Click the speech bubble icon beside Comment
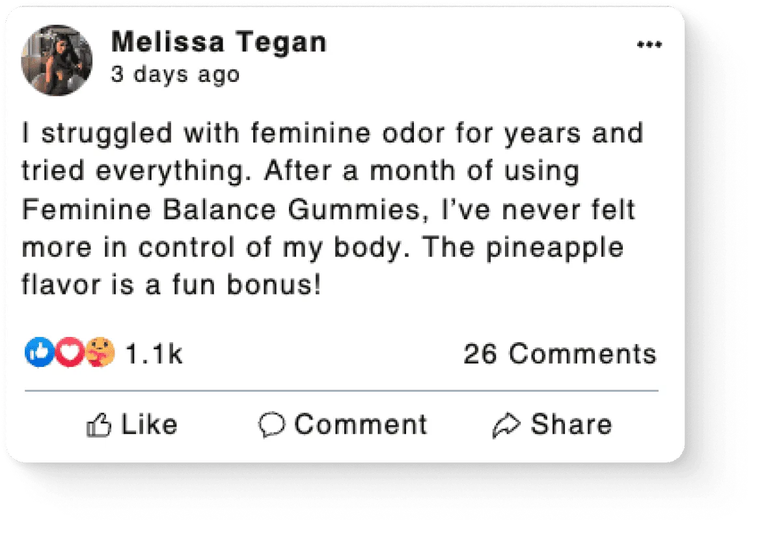 coord(271,425)
